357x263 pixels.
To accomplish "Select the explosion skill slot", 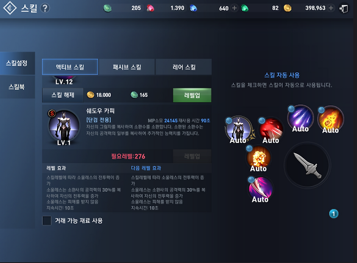I will pyautogui.click(x=258, y=158).
